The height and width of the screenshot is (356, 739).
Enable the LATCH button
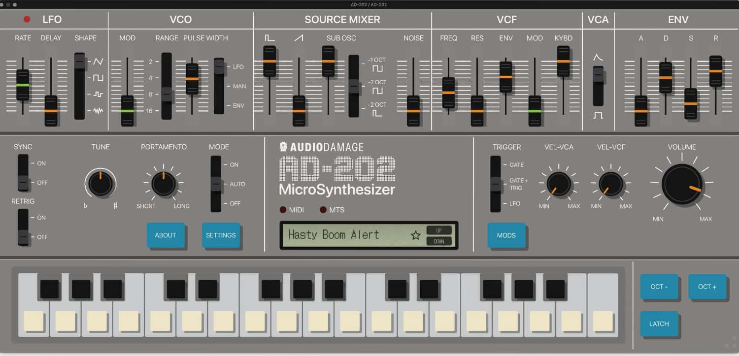[659, 324]
